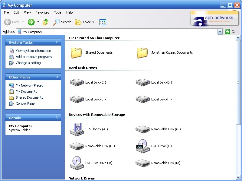This screenshot has width=242, height=181.
Task: Open the Local Disk (C:) drive icon
Action: click(x=77, y=82)
